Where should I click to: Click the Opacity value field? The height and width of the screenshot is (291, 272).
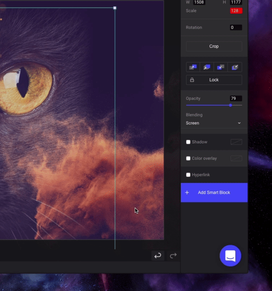pyautogui.click(x=236, y=98)
